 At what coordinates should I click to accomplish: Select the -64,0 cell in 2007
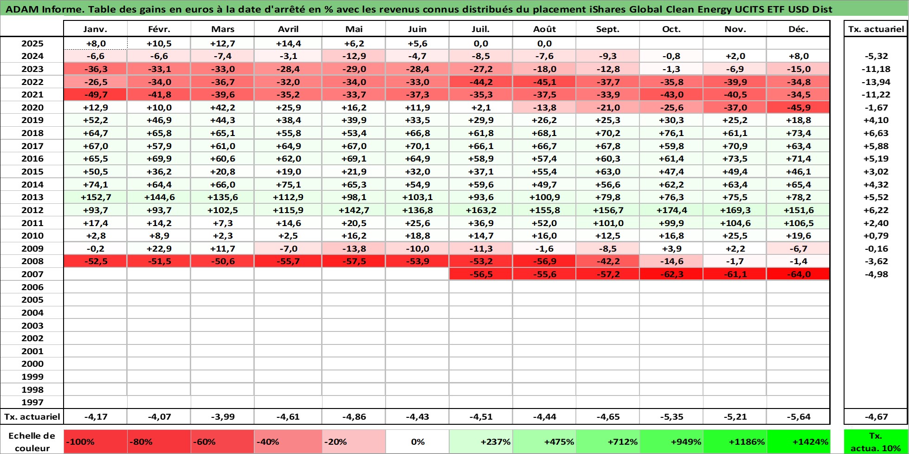coord(799,274)
